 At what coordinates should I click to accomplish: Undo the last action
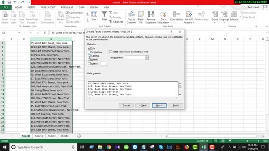(x=15, y=2)
